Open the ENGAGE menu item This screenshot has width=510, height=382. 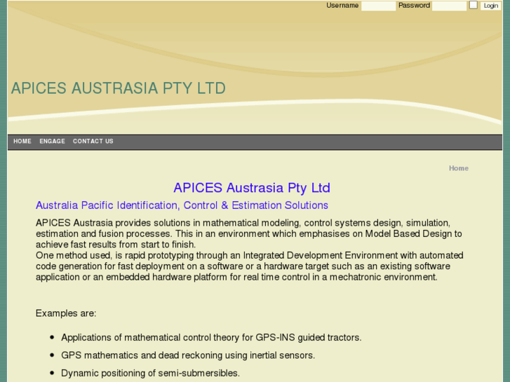point(52,142)
